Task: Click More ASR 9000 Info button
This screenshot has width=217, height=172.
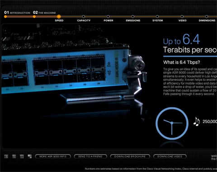Action: [x=53, y=156]
